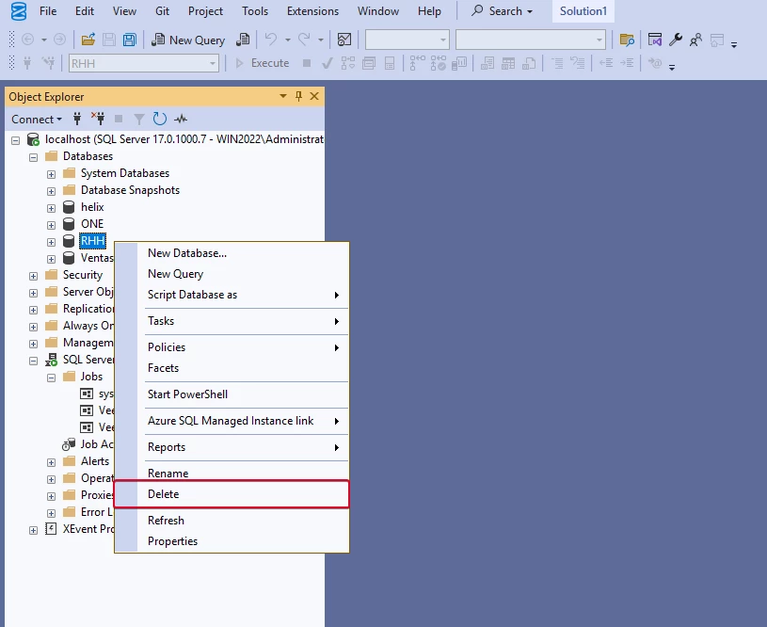Click the Disconnect plug icon in Object Explorer
Image resolution: width=767 pixels, height=627 pixels.
tap(98, 119)
